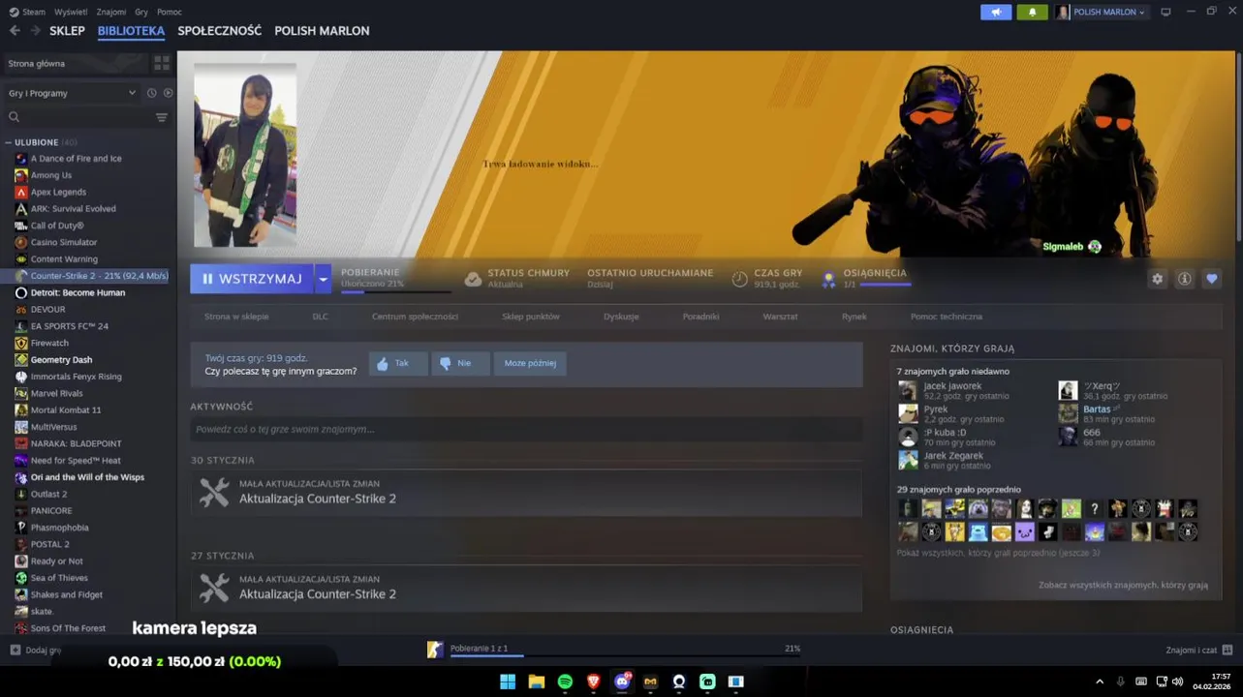Click the achievements progress bar
This screenshot has height=697, width=1243.
tap(886, 285)
